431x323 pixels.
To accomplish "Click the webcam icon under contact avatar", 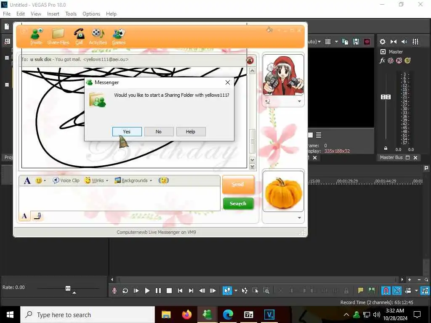I will click(267, 101).
